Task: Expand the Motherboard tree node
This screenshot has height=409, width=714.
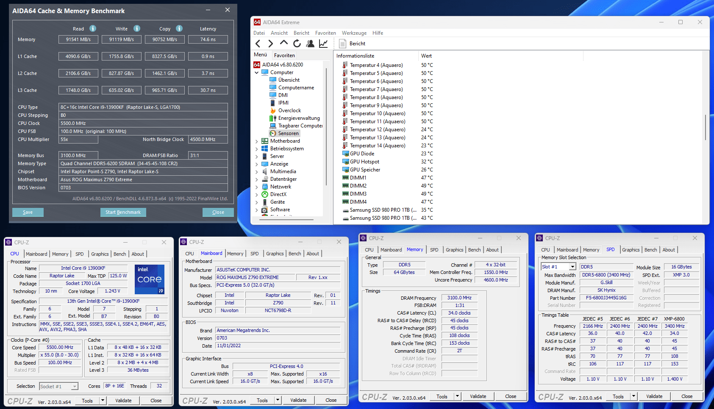Action: [257, 141]
